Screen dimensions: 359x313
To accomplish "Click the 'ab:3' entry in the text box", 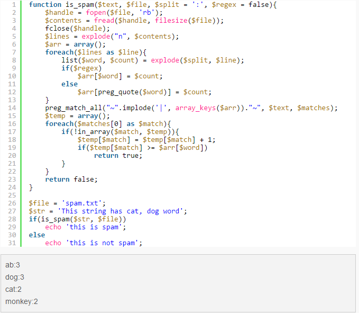I will click(13, 265).
